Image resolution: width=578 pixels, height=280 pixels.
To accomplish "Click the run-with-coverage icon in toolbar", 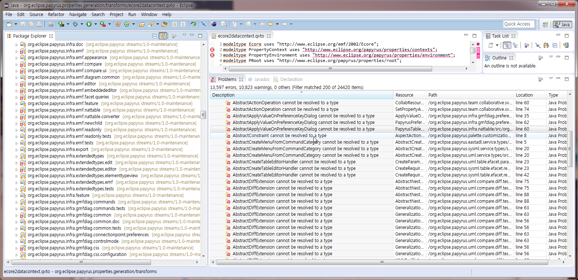I will point(61,24).
